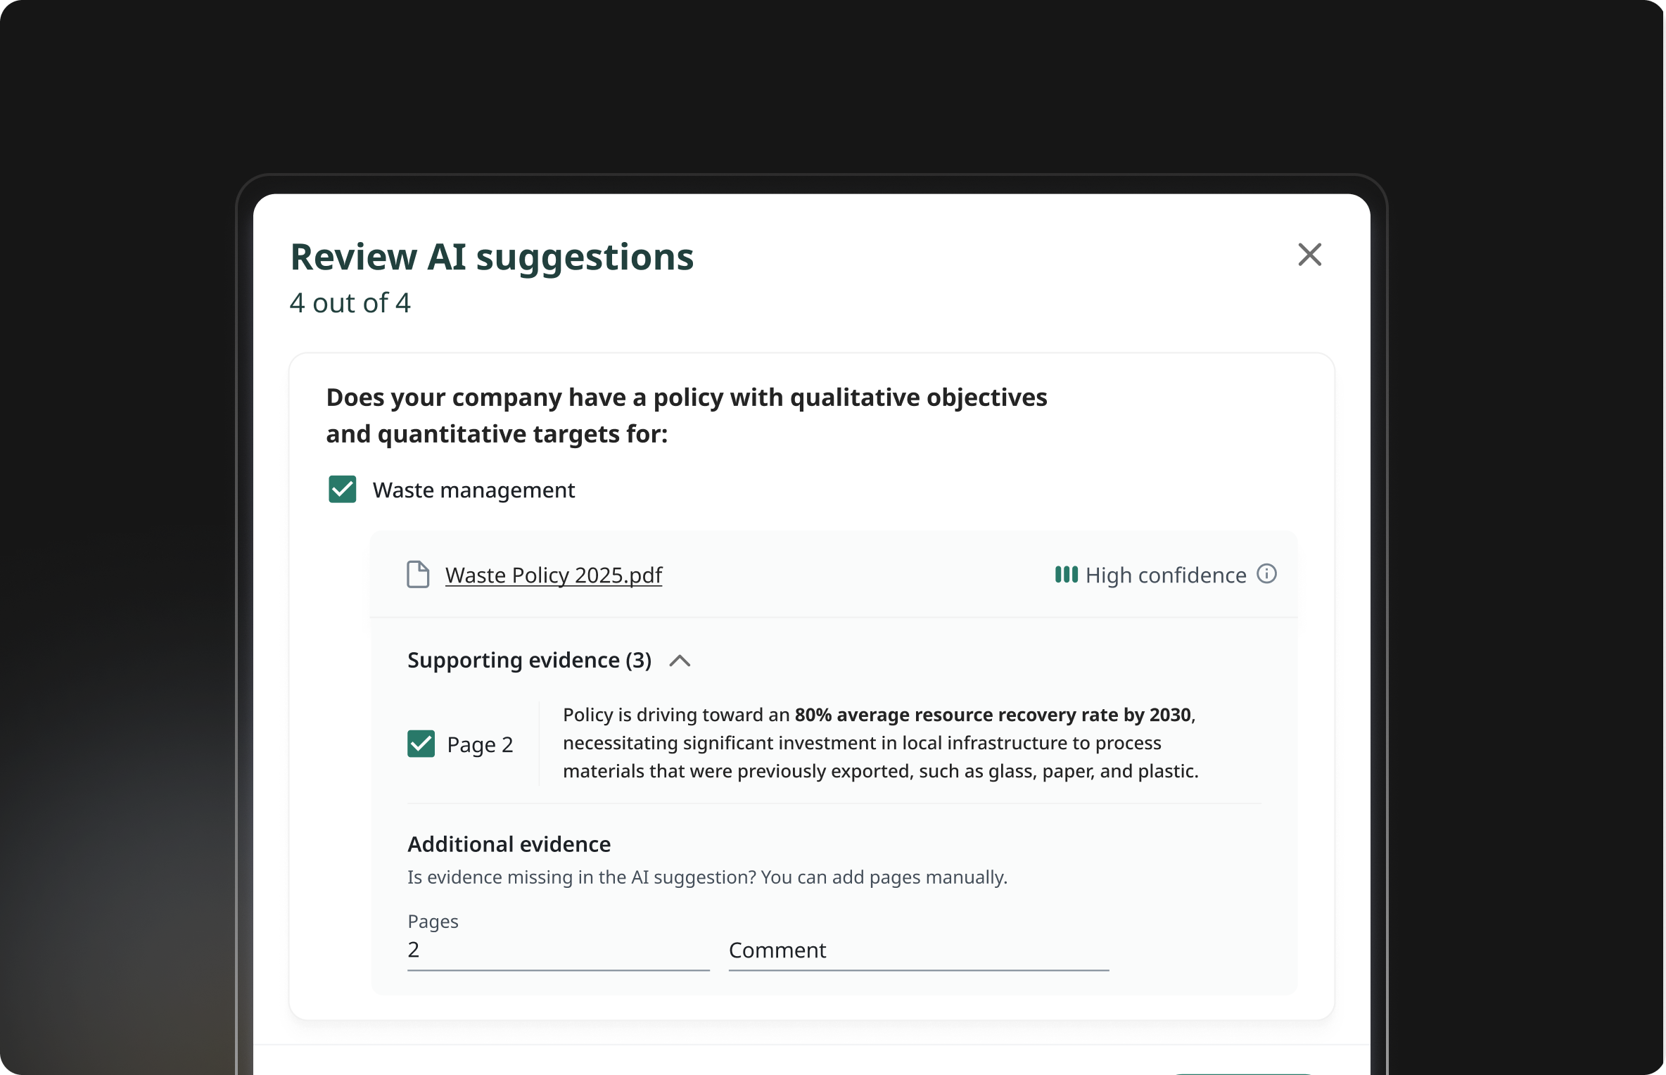Select the bold 80% recovery rate text
This screenshot has width=1666, height=1075.
(992, 715)
